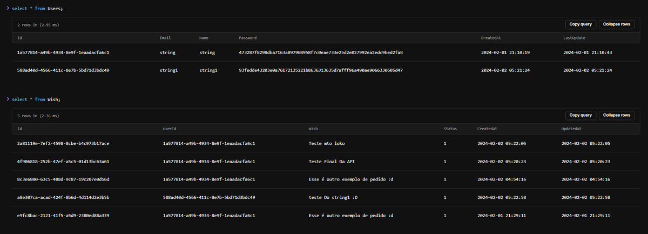This screenshot has width=648, height=234.
Task: Click the Password column header
Action: click(x=247, y=38)
